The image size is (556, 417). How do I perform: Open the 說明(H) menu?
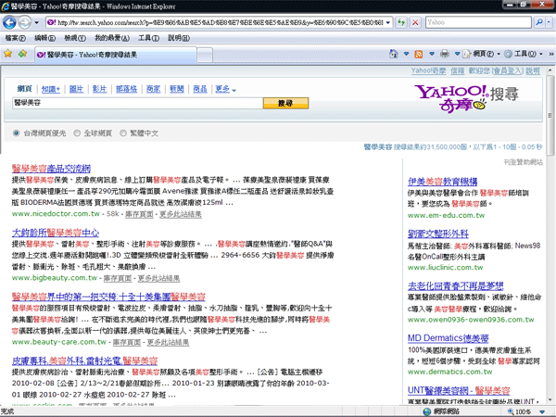[x=179, y=38]
